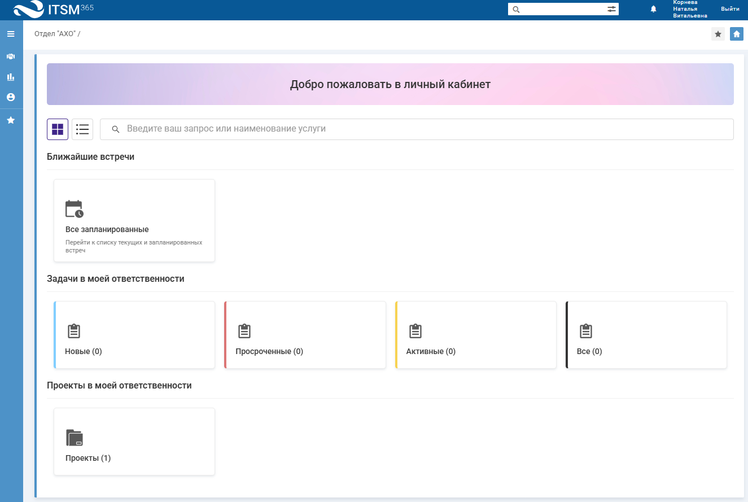Open the hamburger menu in sidebar
Image resolution: width=748 pixels, height=502 pixels.
coord(11,34)
